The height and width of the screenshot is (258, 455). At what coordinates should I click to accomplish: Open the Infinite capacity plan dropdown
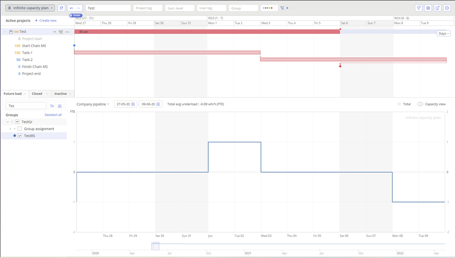[30, 8]
